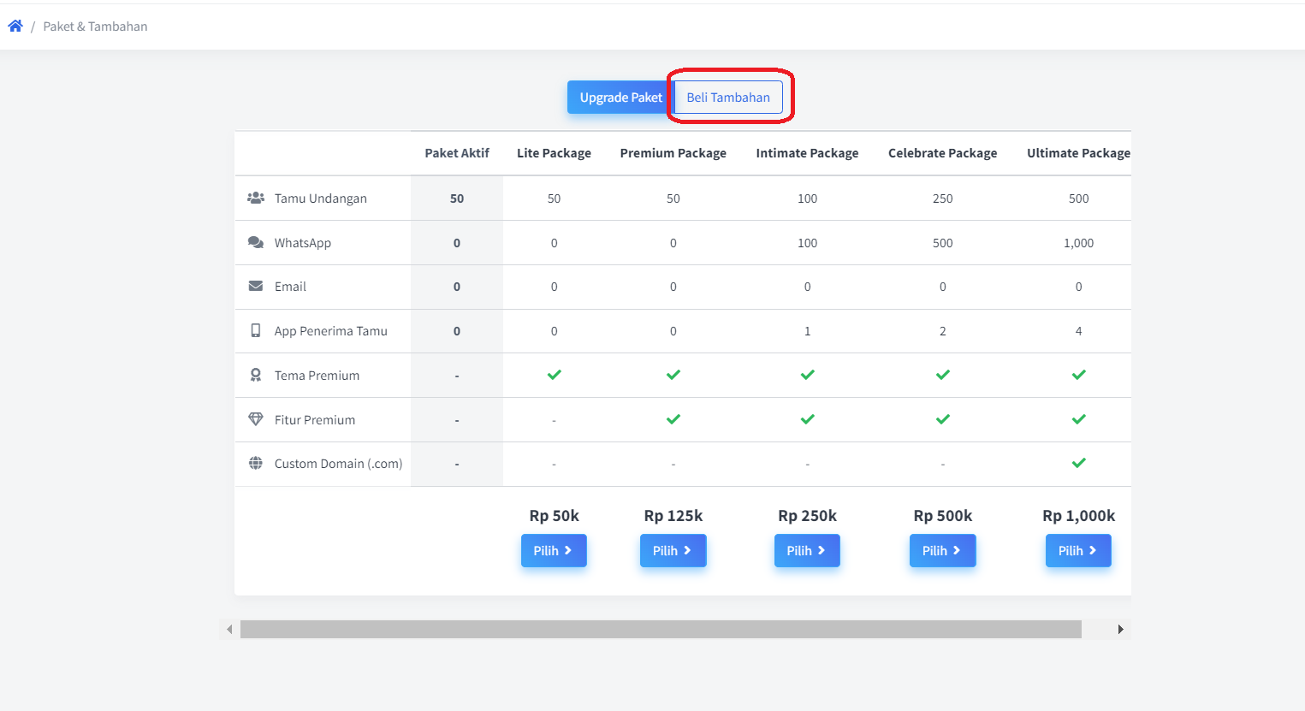Click the App Penerima Tamu phone icon
The width and height of the screenshot is (1305, 711).
click(x=256, y=330)
